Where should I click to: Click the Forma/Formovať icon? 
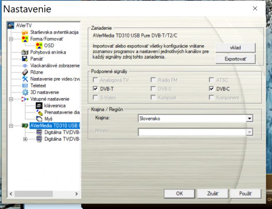25,39
